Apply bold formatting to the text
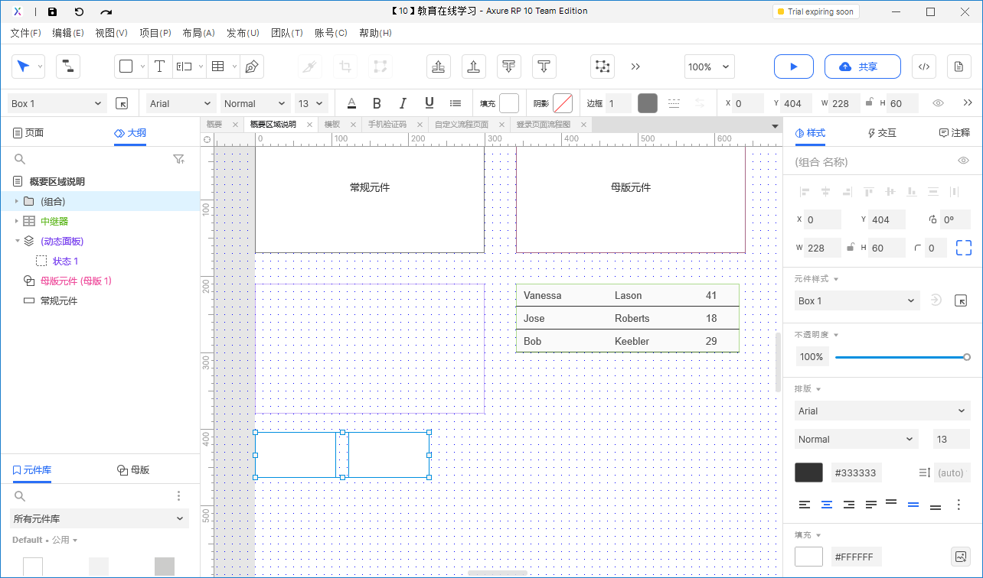 (377, 103)
